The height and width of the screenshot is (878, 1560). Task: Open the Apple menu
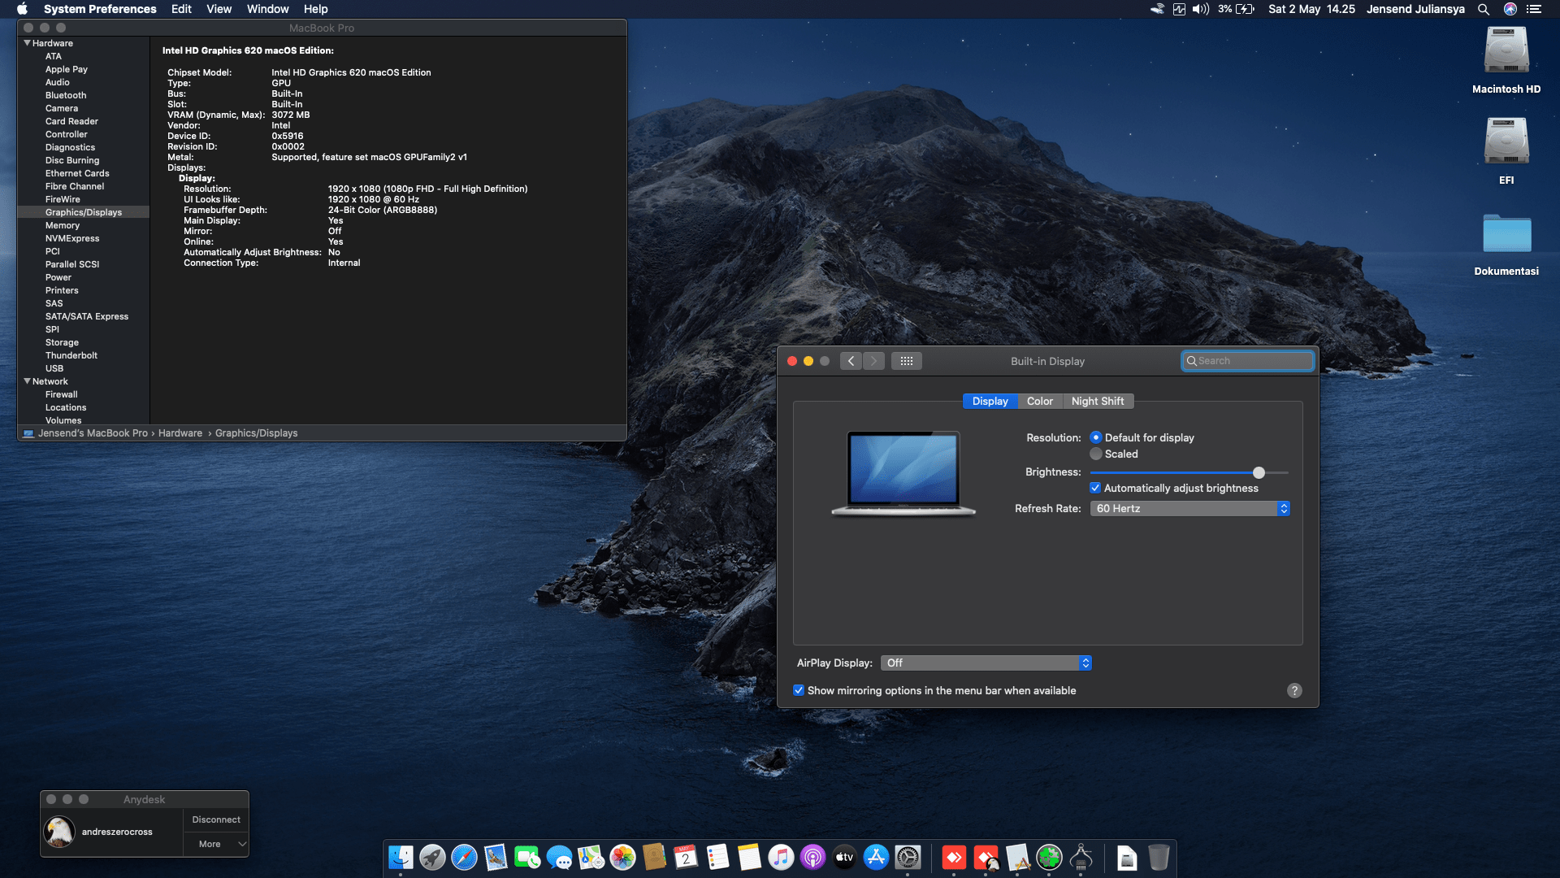click(x=22, y=9)
